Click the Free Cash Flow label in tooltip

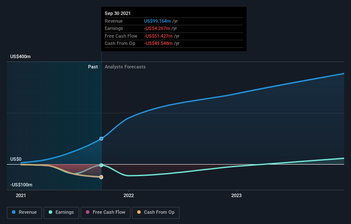point(121,36)
